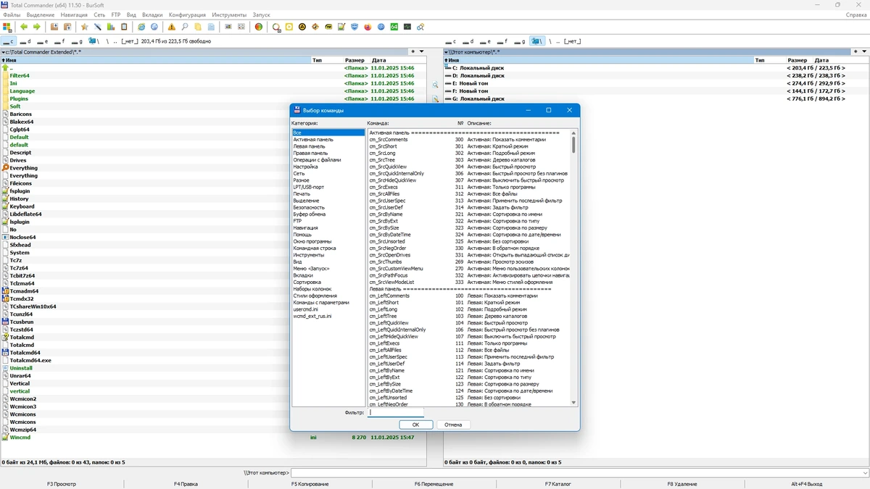
Task: Open the Файлы menu
Action: [x=12, y=14]
